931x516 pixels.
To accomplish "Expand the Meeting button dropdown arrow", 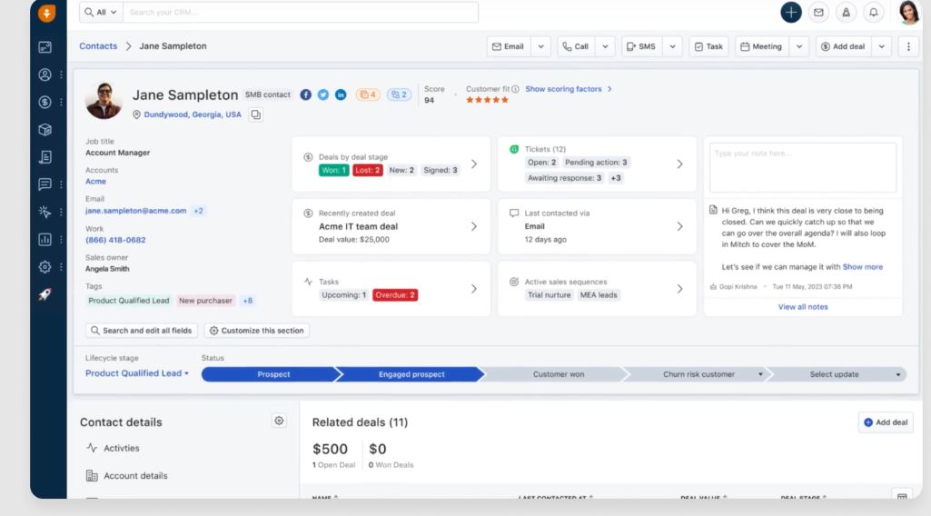I will (799, 46).
